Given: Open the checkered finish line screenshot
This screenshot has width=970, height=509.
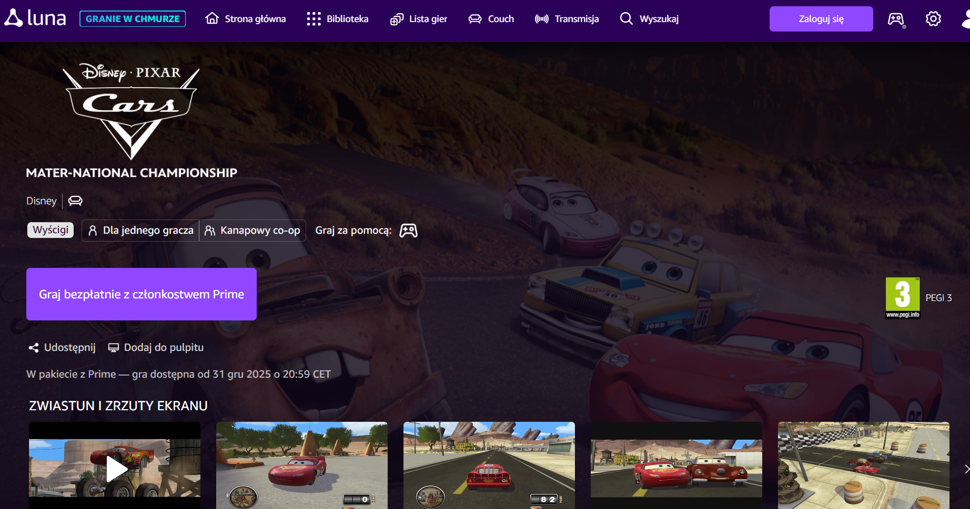Looking at the screenshot, I should point(863,465).
